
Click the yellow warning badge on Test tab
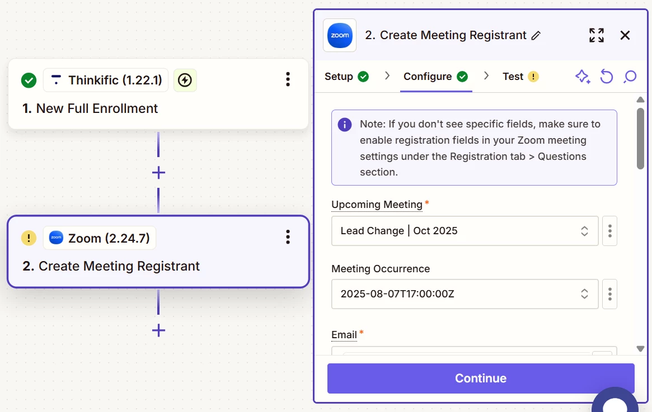(533, 77)
